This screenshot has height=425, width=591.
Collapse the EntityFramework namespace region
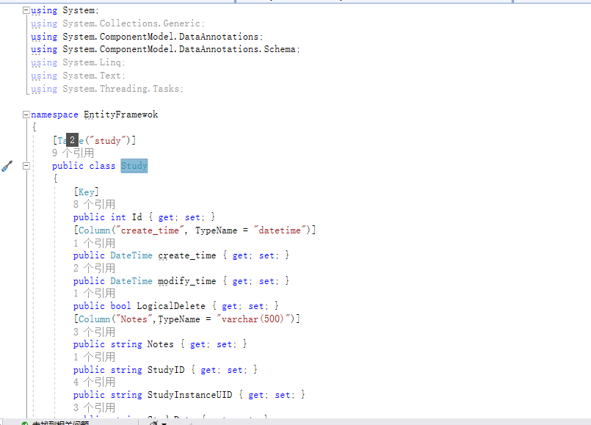(25, 114)
